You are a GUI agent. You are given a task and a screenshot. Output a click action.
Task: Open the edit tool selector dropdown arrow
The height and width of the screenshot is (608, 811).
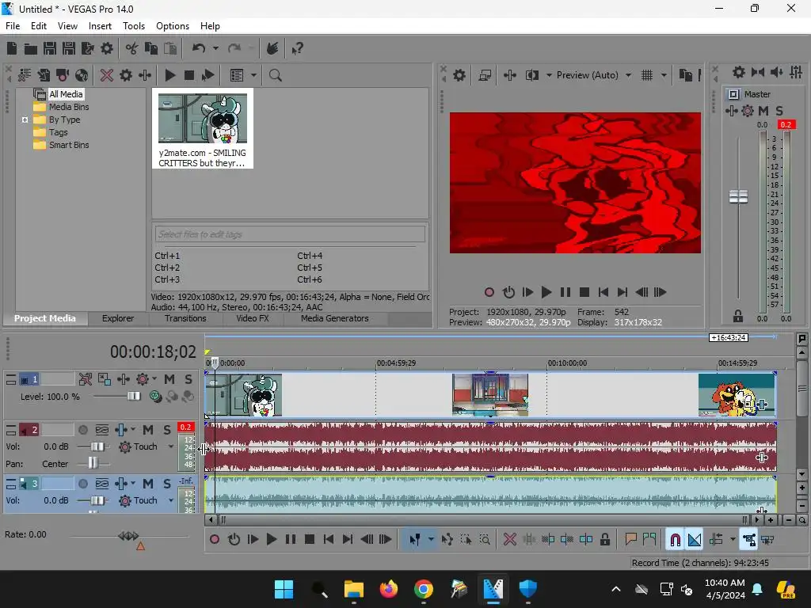(x=431, y=540)
